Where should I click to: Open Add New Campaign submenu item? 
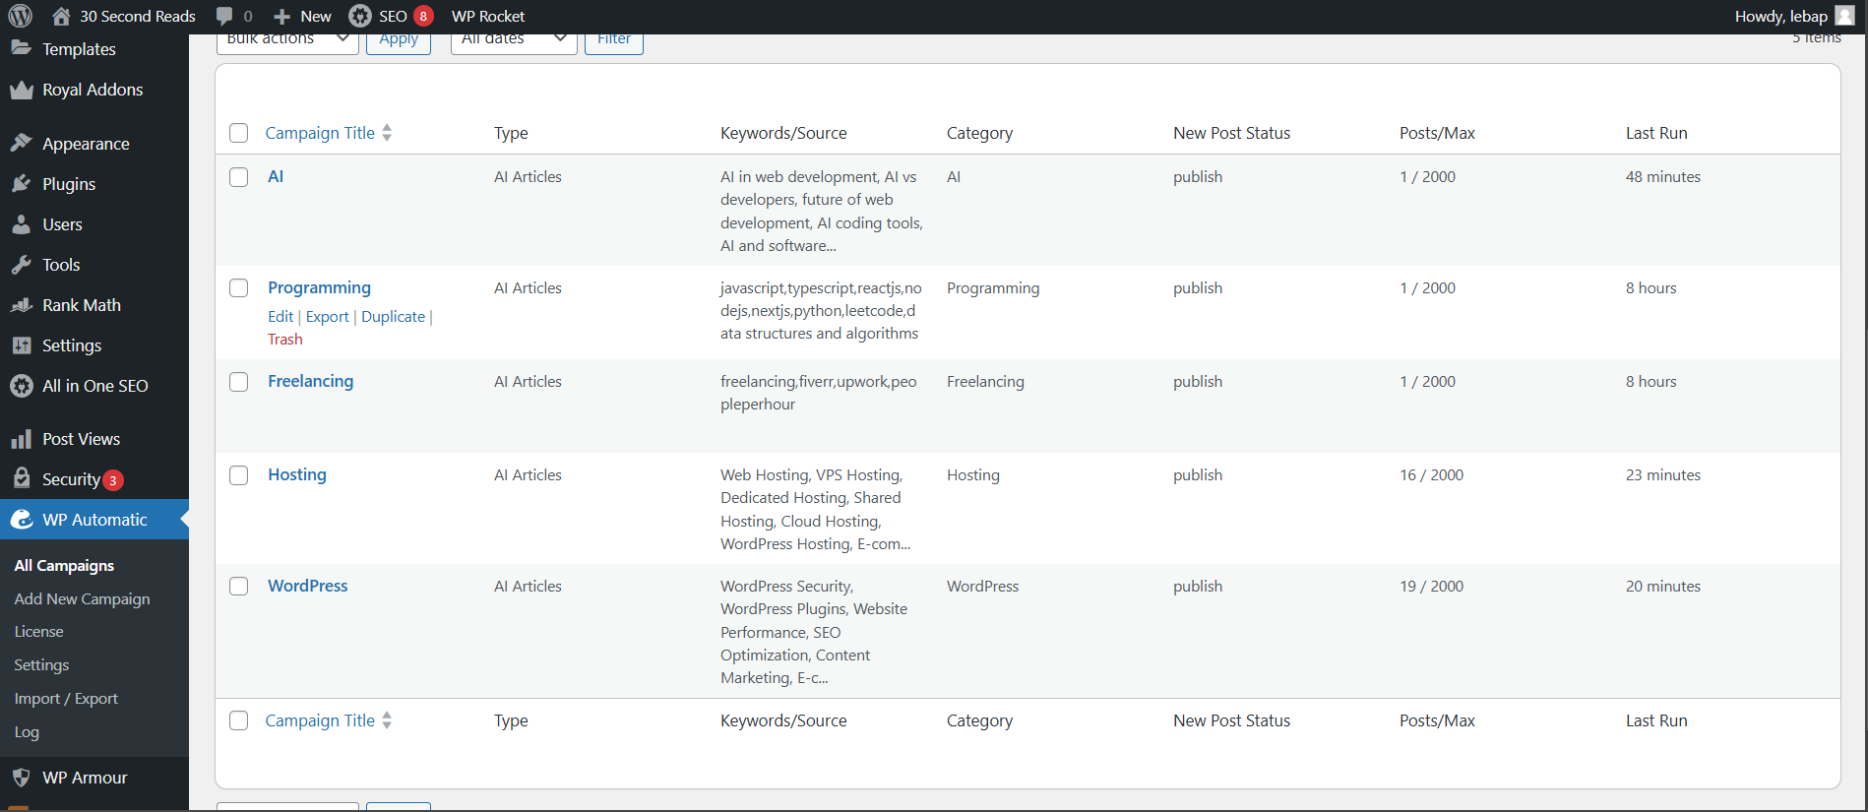point(82,598)
